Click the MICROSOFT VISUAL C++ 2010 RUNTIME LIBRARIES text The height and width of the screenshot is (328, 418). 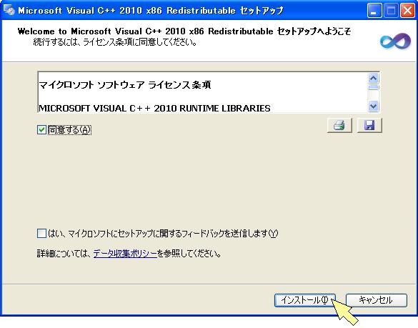point(154,108)
